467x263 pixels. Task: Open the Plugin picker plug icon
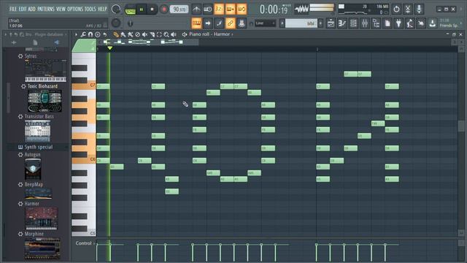coord(398,23)
